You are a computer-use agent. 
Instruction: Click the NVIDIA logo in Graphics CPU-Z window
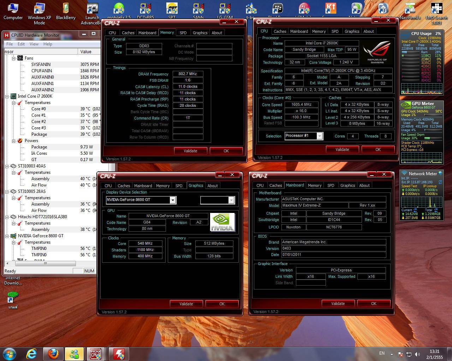pyautogui.click(x=222, y=222)
